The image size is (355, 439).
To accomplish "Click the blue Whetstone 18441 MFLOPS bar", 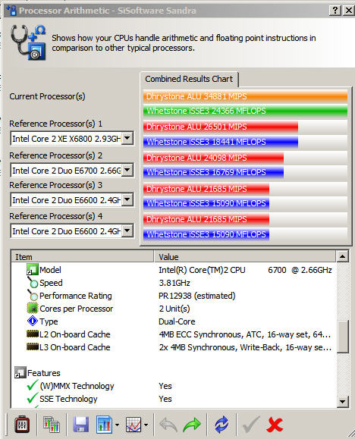I will (221, 142).
